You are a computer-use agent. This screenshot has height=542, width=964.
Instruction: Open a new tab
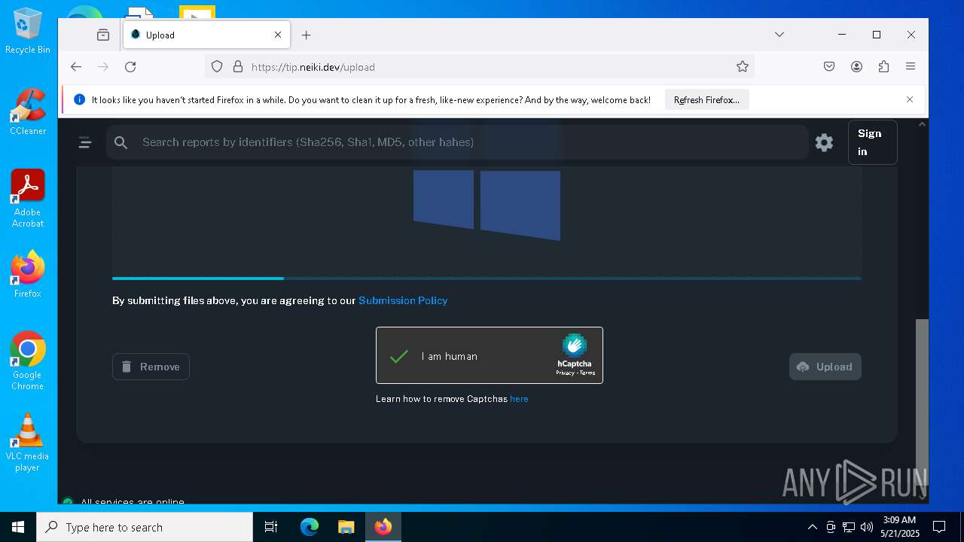pos(306,35)
